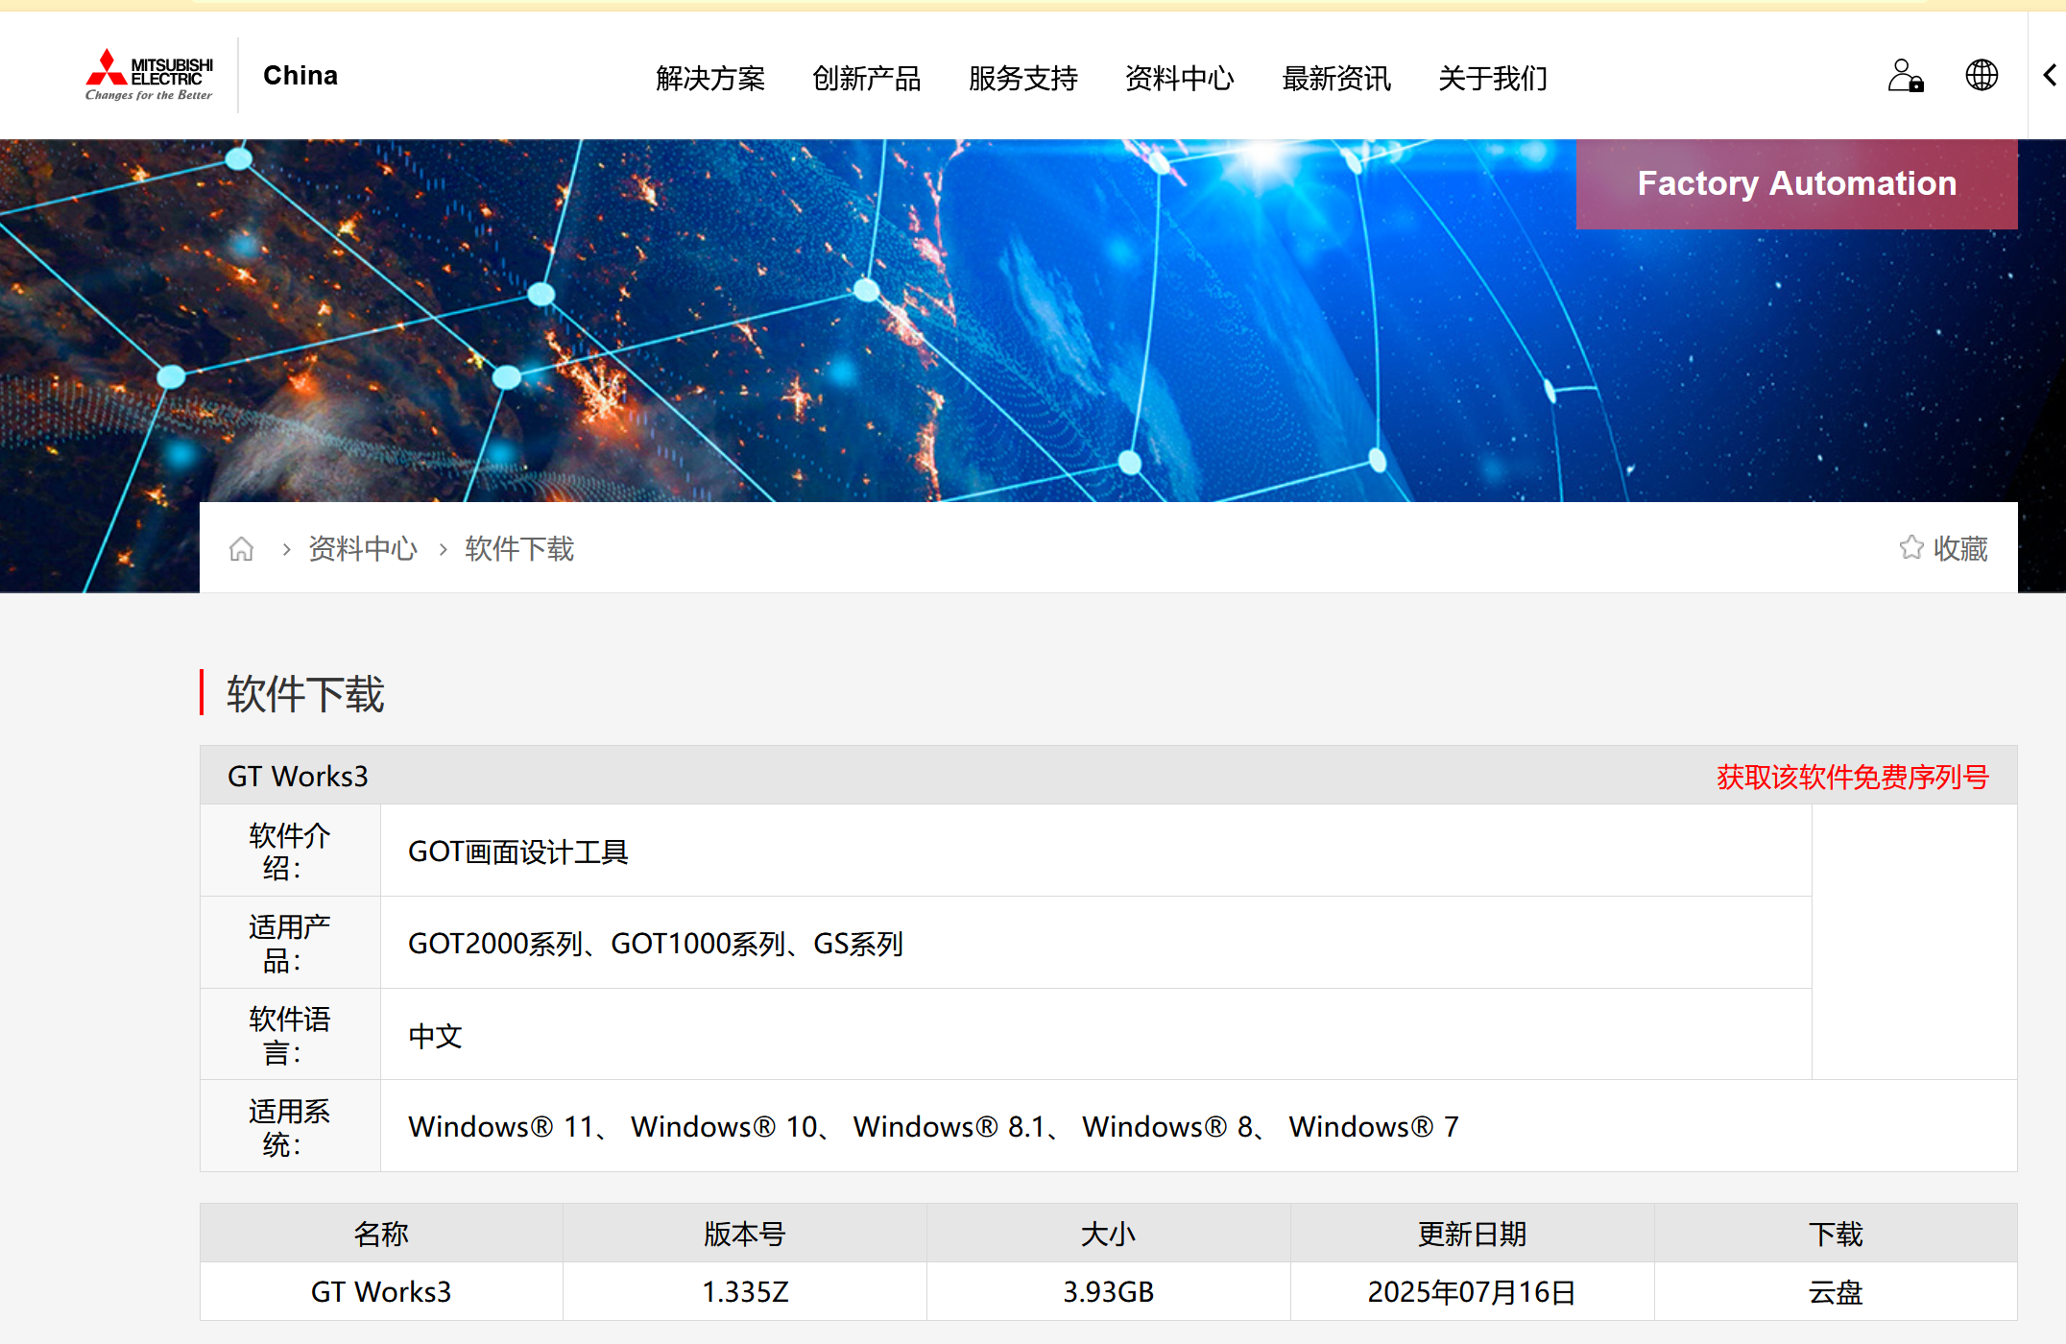2066x1344 pixels.
Task: Click the China region label
Action: 300,76
